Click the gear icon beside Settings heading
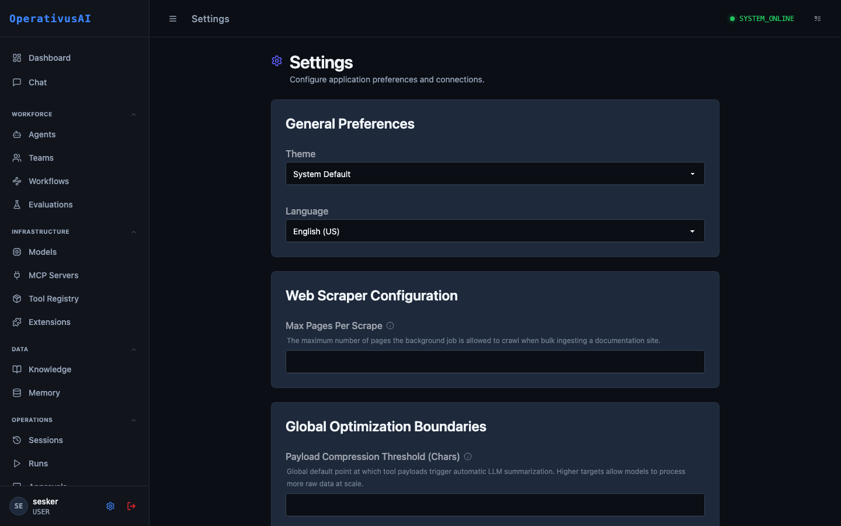The width and height of the screenshot is (841, 526). coord(277,61)
